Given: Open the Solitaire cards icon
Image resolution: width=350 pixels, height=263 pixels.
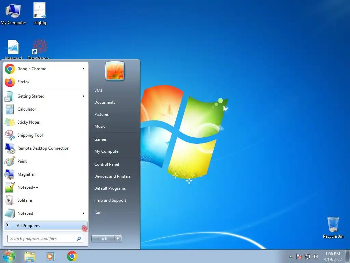Looking at the screenshot, I should [10, 200].
